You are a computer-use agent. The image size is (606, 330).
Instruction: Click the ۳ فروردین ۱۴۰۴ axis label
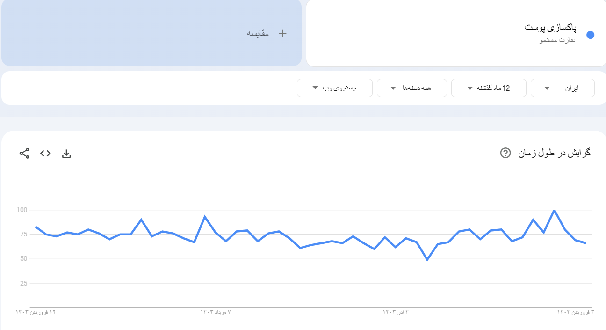(x=576, y=312)
